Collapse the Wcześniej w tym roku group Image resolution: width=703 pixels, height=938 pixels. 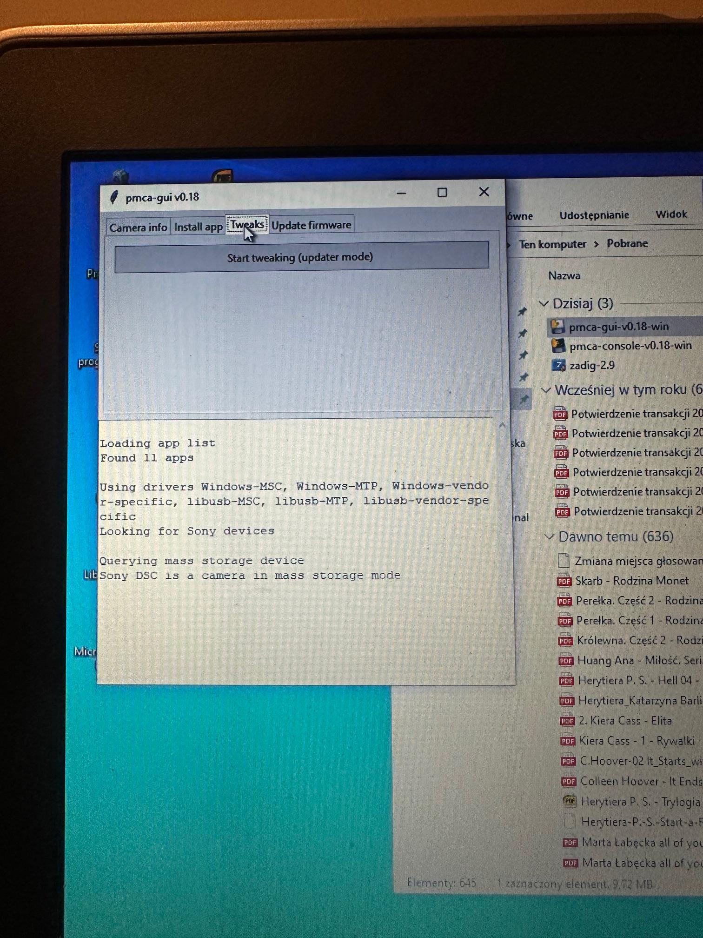point(546,390)
